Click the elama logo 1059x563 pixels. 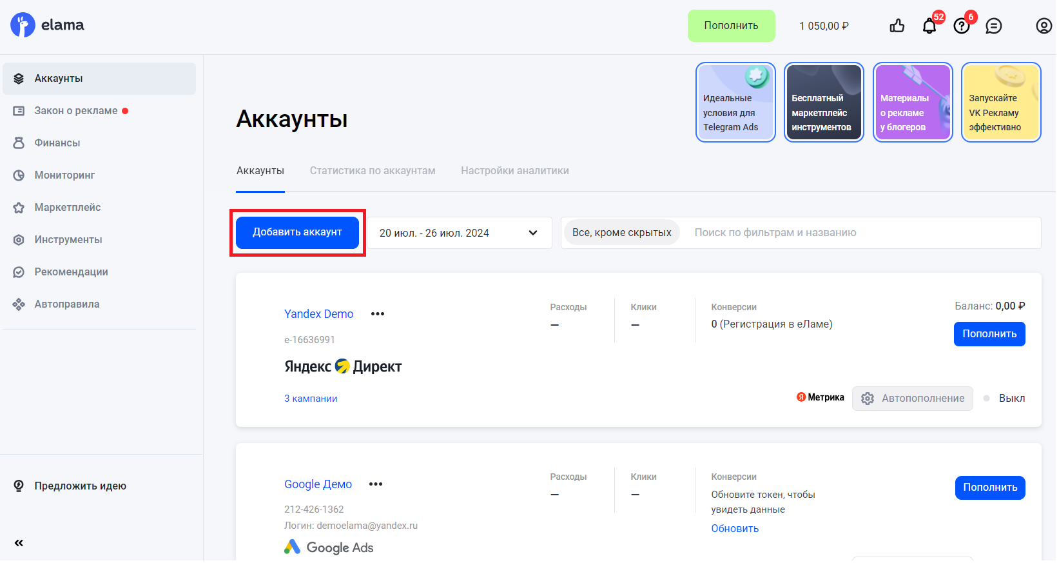pyautogui.click(x=47, y=25)
